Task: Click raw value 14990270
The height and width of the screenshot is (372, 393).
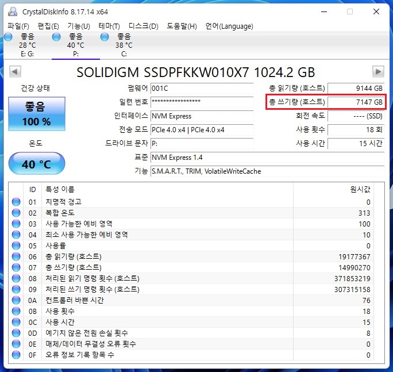Action: coord(354,268)
